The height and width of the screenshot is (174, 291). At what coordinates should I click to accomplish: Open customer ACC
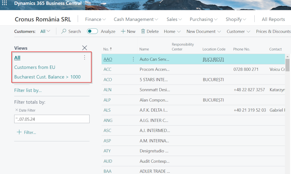[107, 69]
